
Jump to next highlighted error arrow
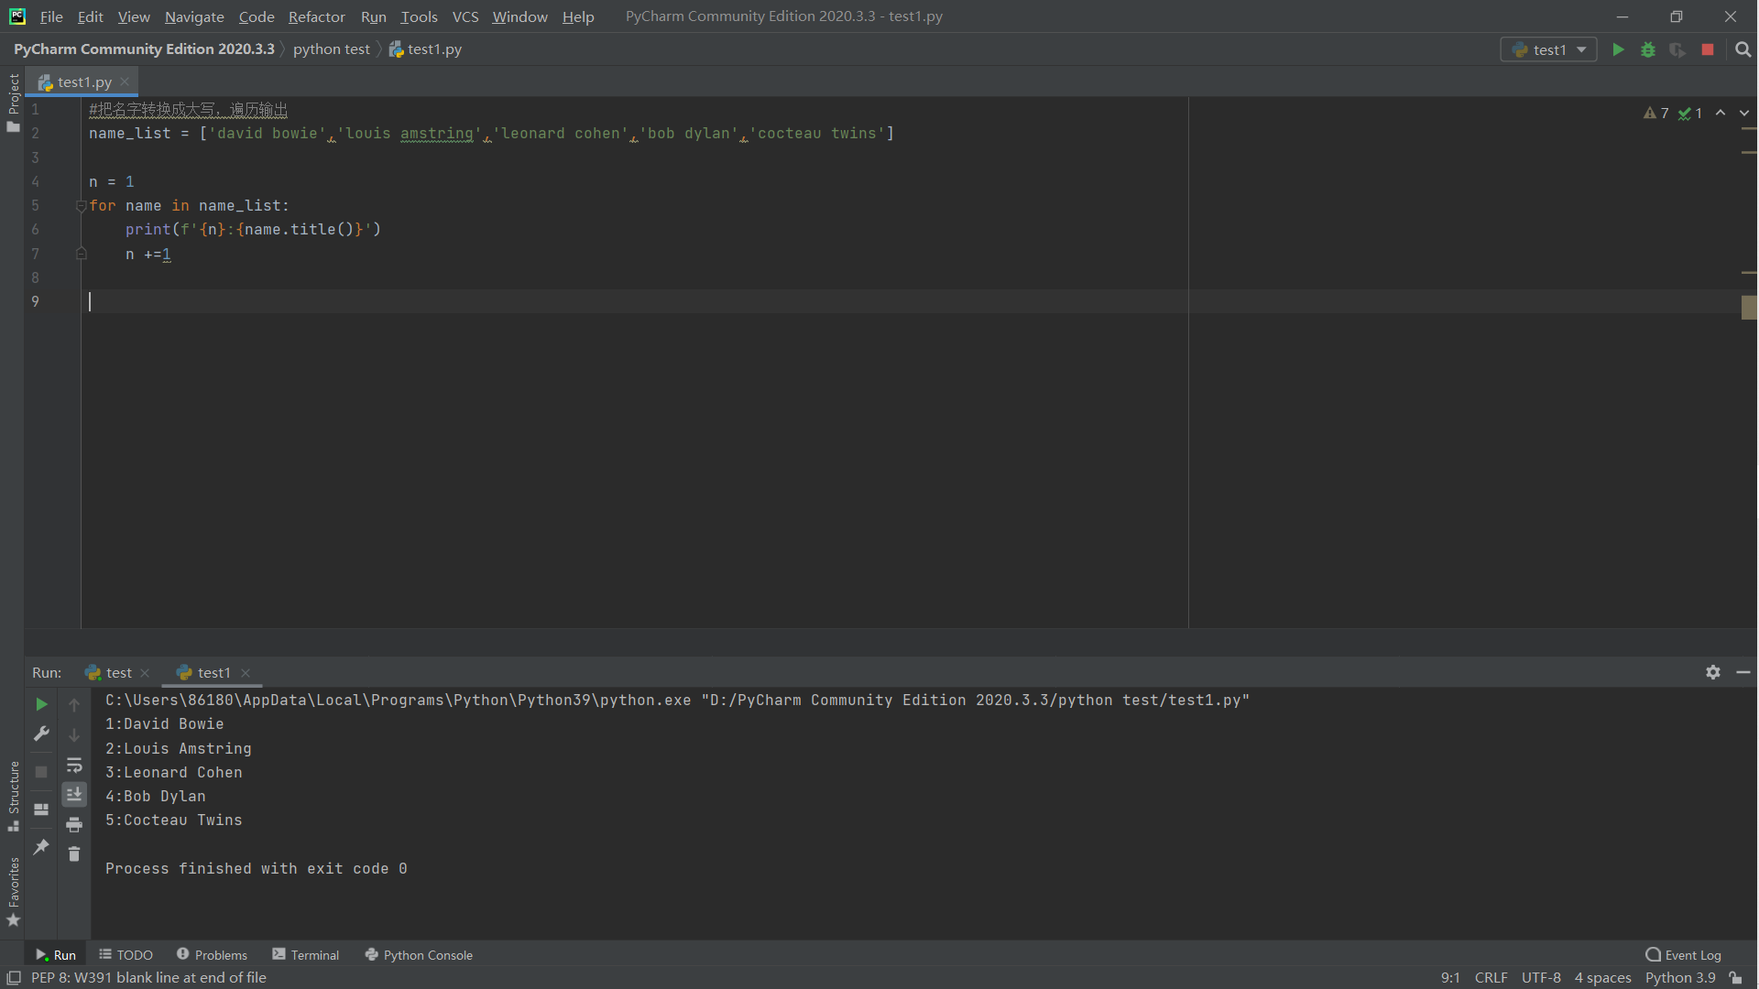[1744, 114]
